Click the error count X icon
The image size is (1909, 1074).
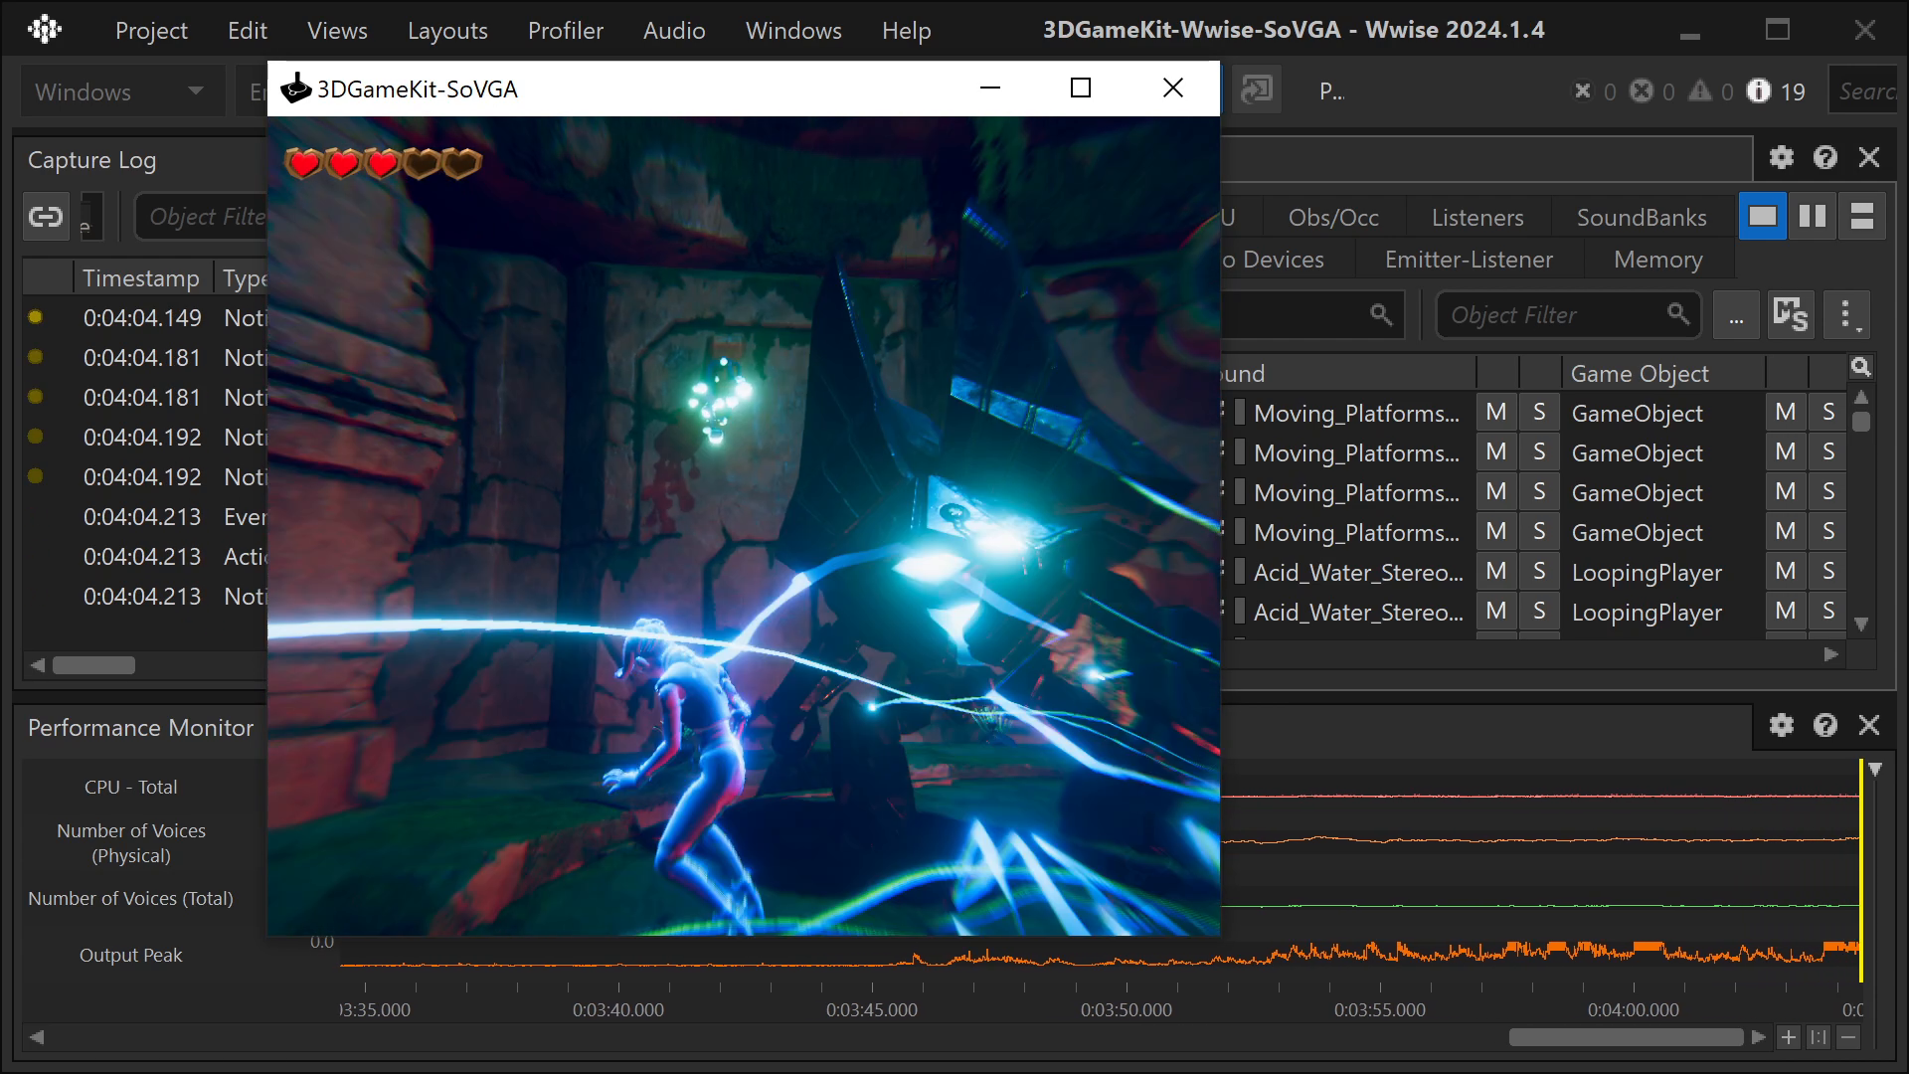[1583, 90]
